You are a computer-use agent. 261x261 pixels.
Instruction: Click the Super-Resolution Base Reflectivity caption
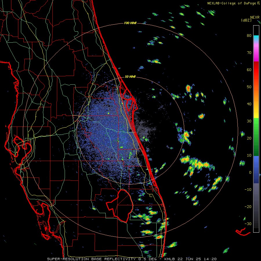(x=132, y=259)
